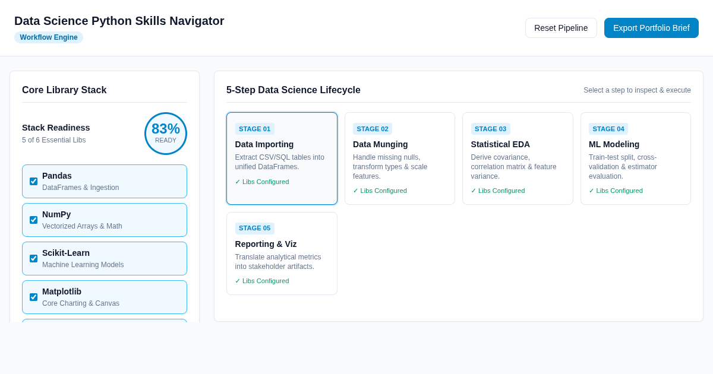Image resolution: width=713 pixels, height=374 pixels.
Task: Click the 'Stack Readiness' label
Action: tap(56, 128)
